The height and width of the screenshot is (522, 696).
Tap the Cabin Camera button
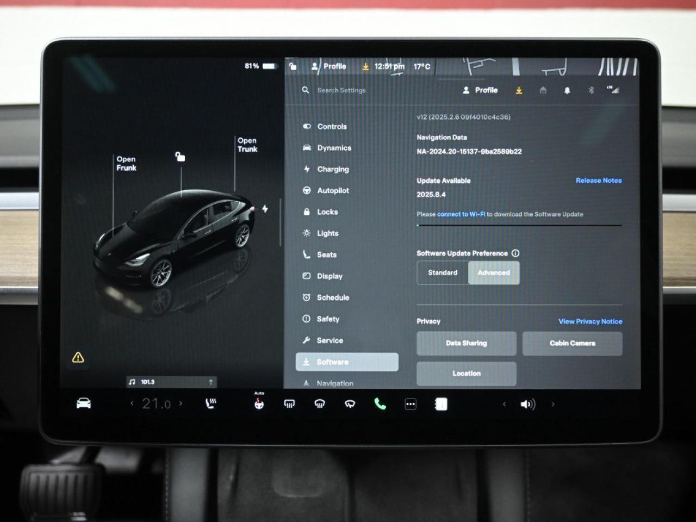(573, 344)
